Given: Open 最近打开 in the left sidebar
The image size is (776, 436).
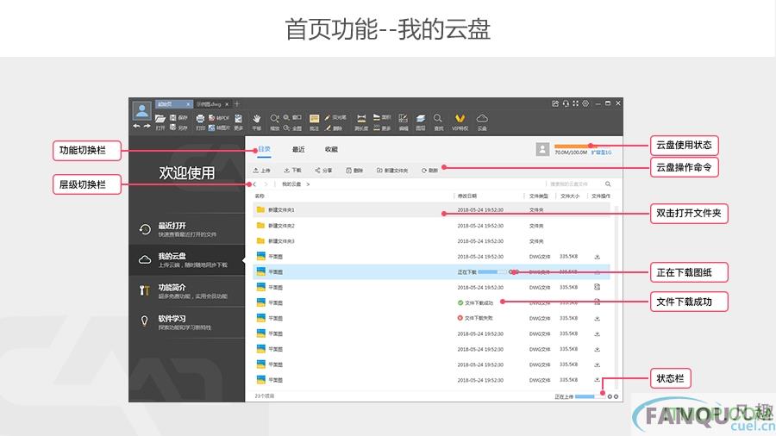Looking at the screenshot, I should 187,229.
